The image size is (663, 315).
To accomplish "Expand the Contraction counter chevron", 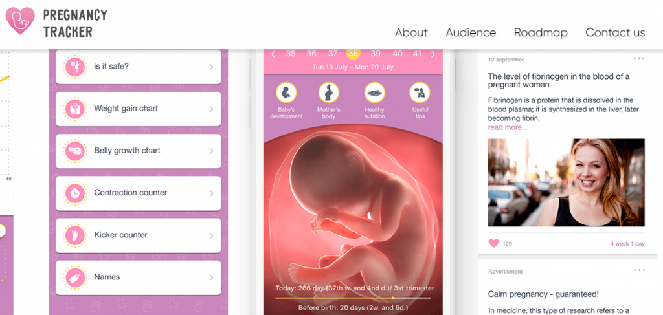I will click(212, 193).
